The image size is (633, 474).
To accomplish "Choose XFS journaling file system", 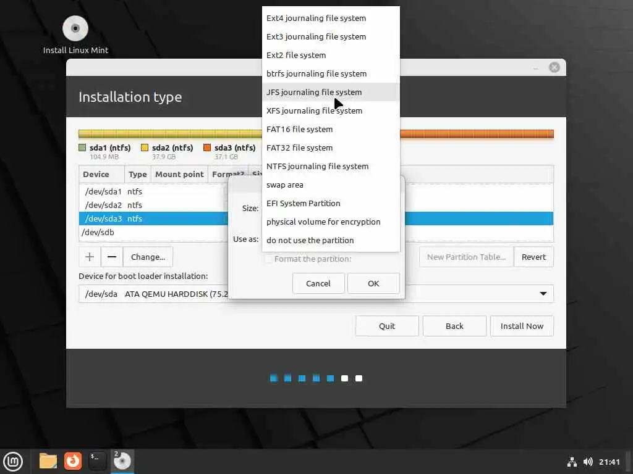I will coord(331,111).
